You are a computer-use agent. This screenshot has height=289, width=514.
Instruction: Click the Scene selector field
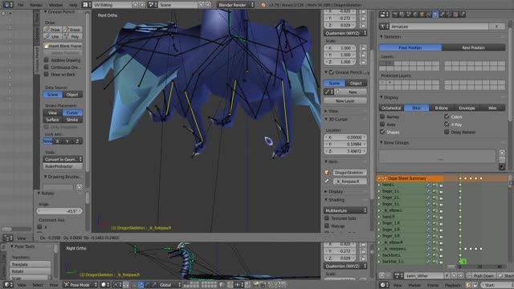178,5
